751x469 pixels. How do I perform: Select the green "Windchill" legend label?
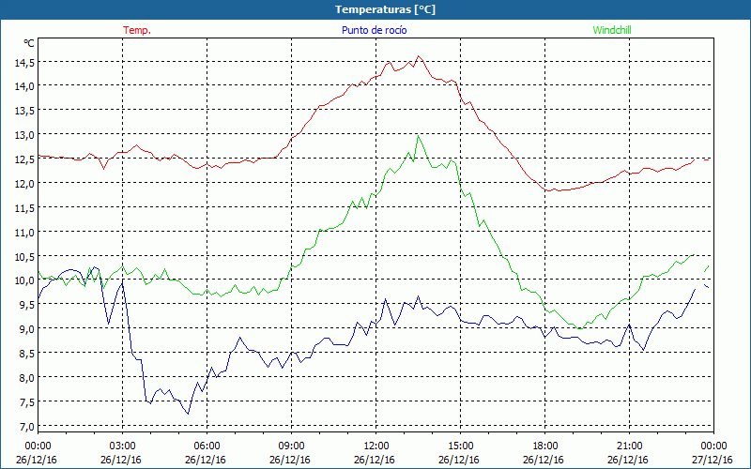612,30
